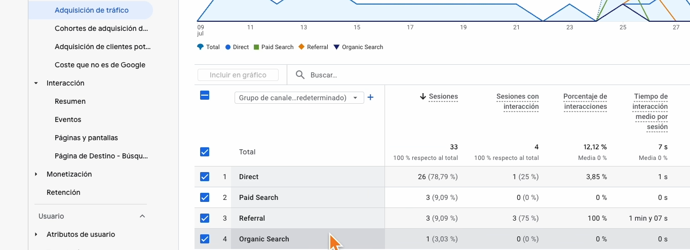
Task: Click the Paid Search legend square
Action: point(257,47)
